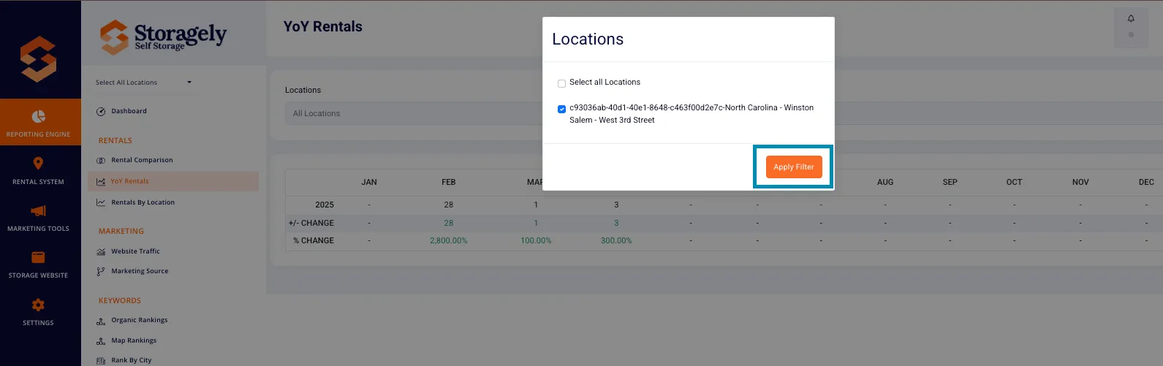This screenshot has width=1163, height=366.
Task: Click the Rental Comparison icon
Action: point(101,160)
